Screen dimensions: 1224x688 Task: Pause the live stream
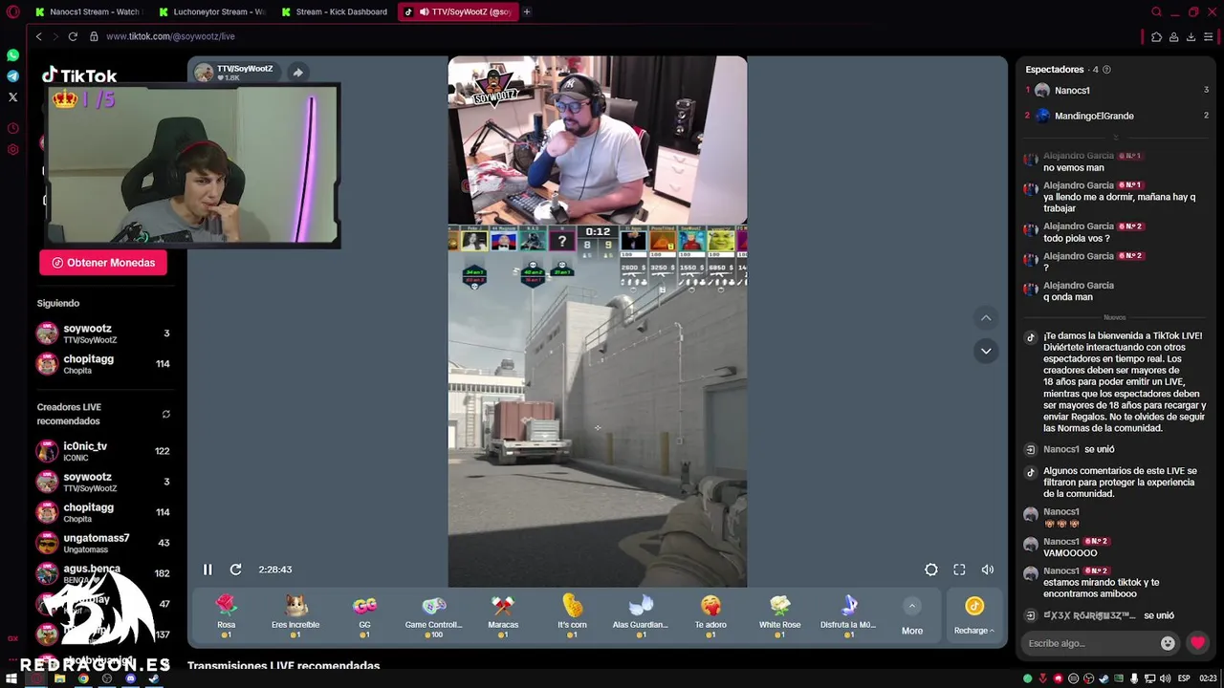tap(208, 570)
